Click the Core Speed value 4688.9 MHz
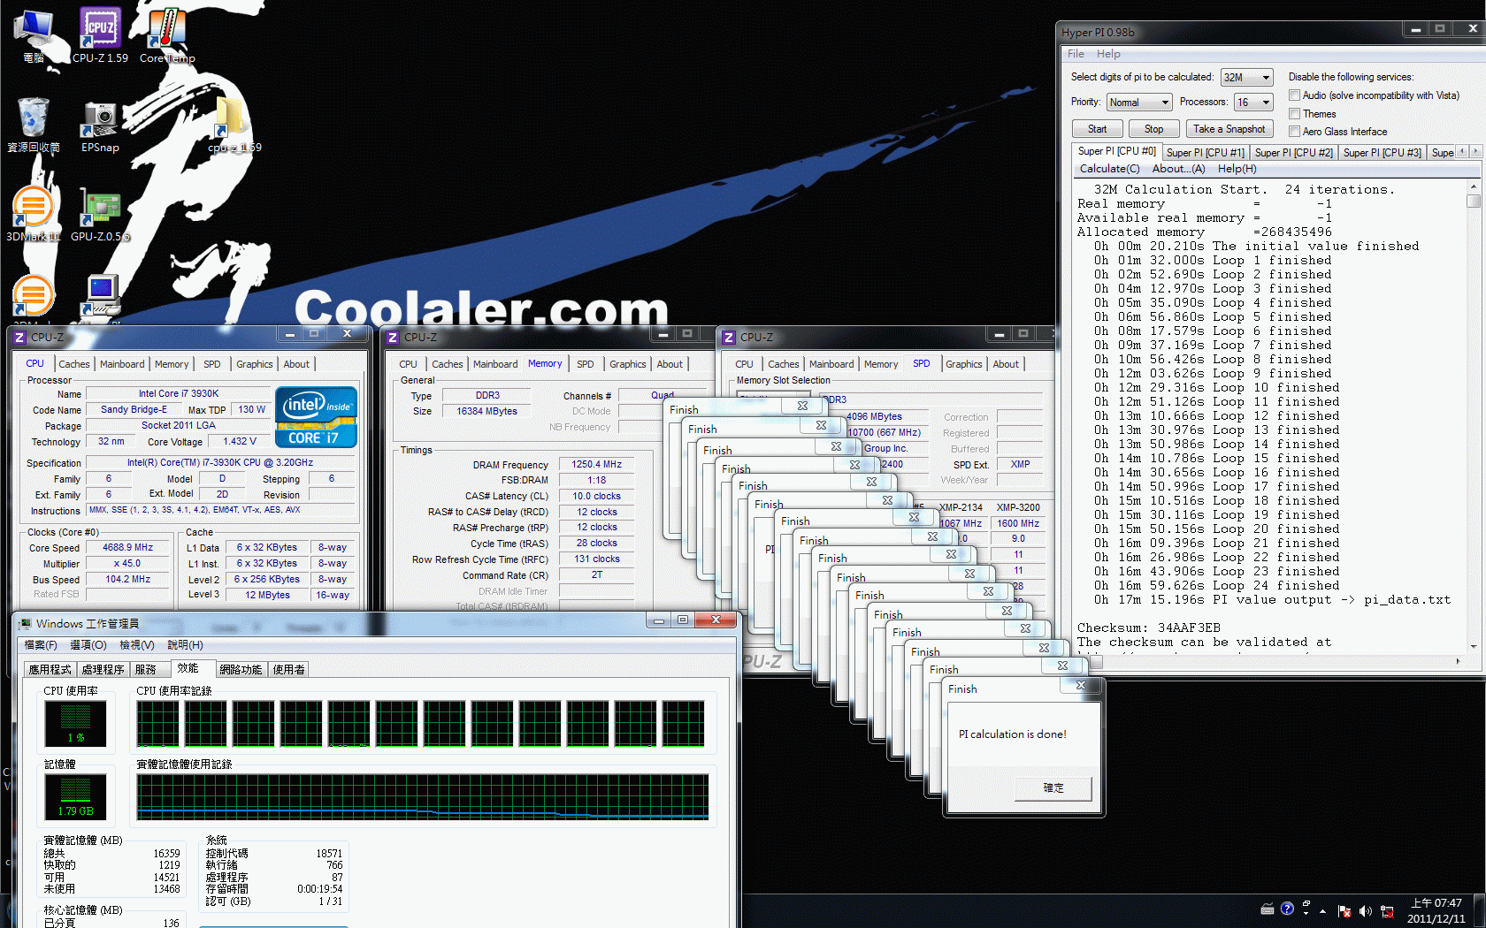Screen dimensions: 1486x928 pos(128,548)
